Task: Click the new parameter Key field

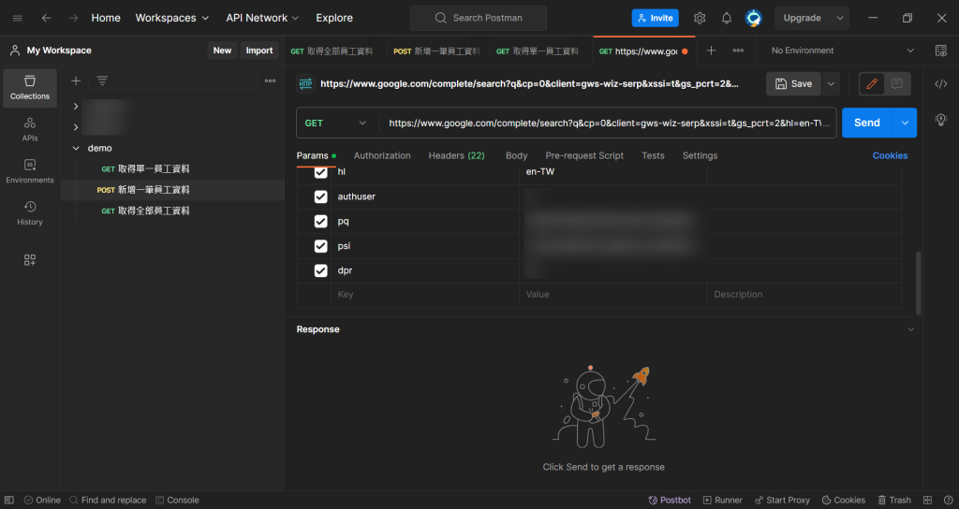Action: pyautogui.click(x=426, y=295)
